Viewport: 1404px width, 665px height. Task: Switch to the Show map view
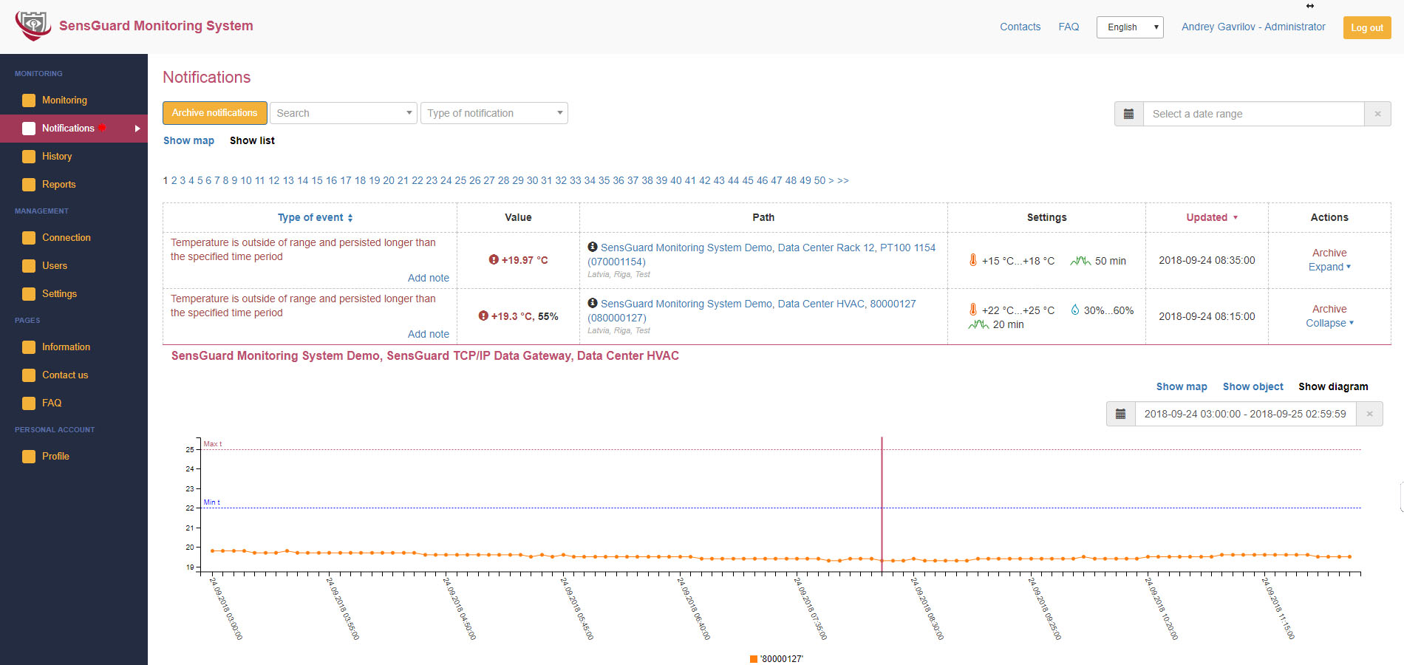(188, 140)
